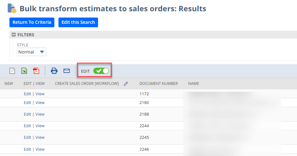This screenshot has height=156, width=297.
Task: Open Edit link for document 2246
Action: pyautogui.click(x=27, y=149)
